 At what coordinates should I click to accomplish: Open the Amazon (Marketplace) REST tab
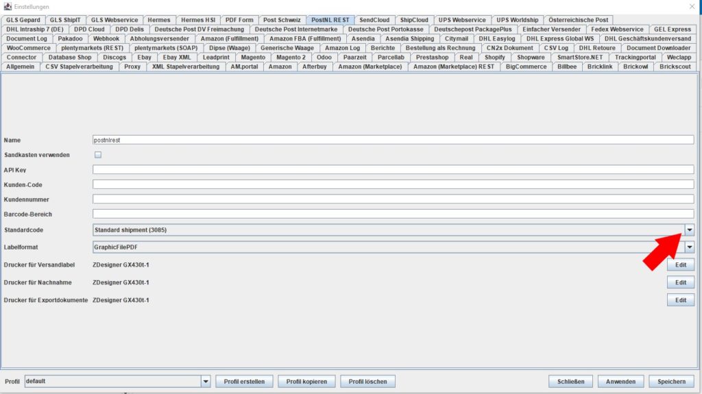[454, 66]
